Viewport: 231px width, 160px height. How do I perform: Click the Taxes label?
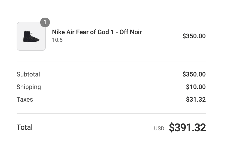click(25, 99)
